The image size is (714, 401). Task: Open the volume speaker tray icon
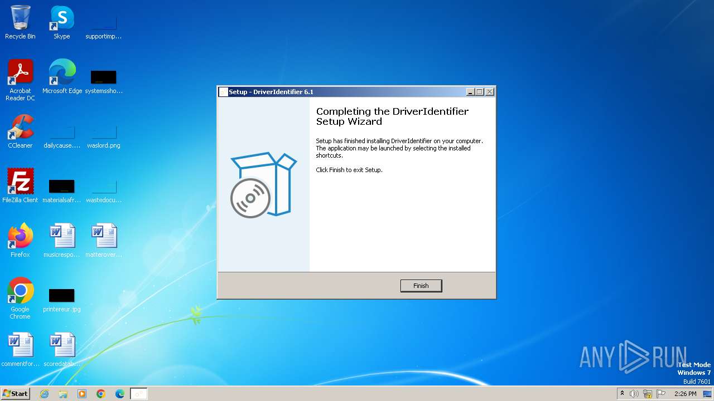click(634, 394)
